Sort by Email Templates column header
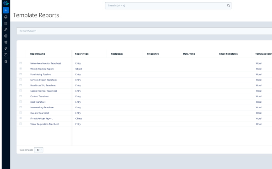This screenshot has width=272, height=169. (229, 54)
